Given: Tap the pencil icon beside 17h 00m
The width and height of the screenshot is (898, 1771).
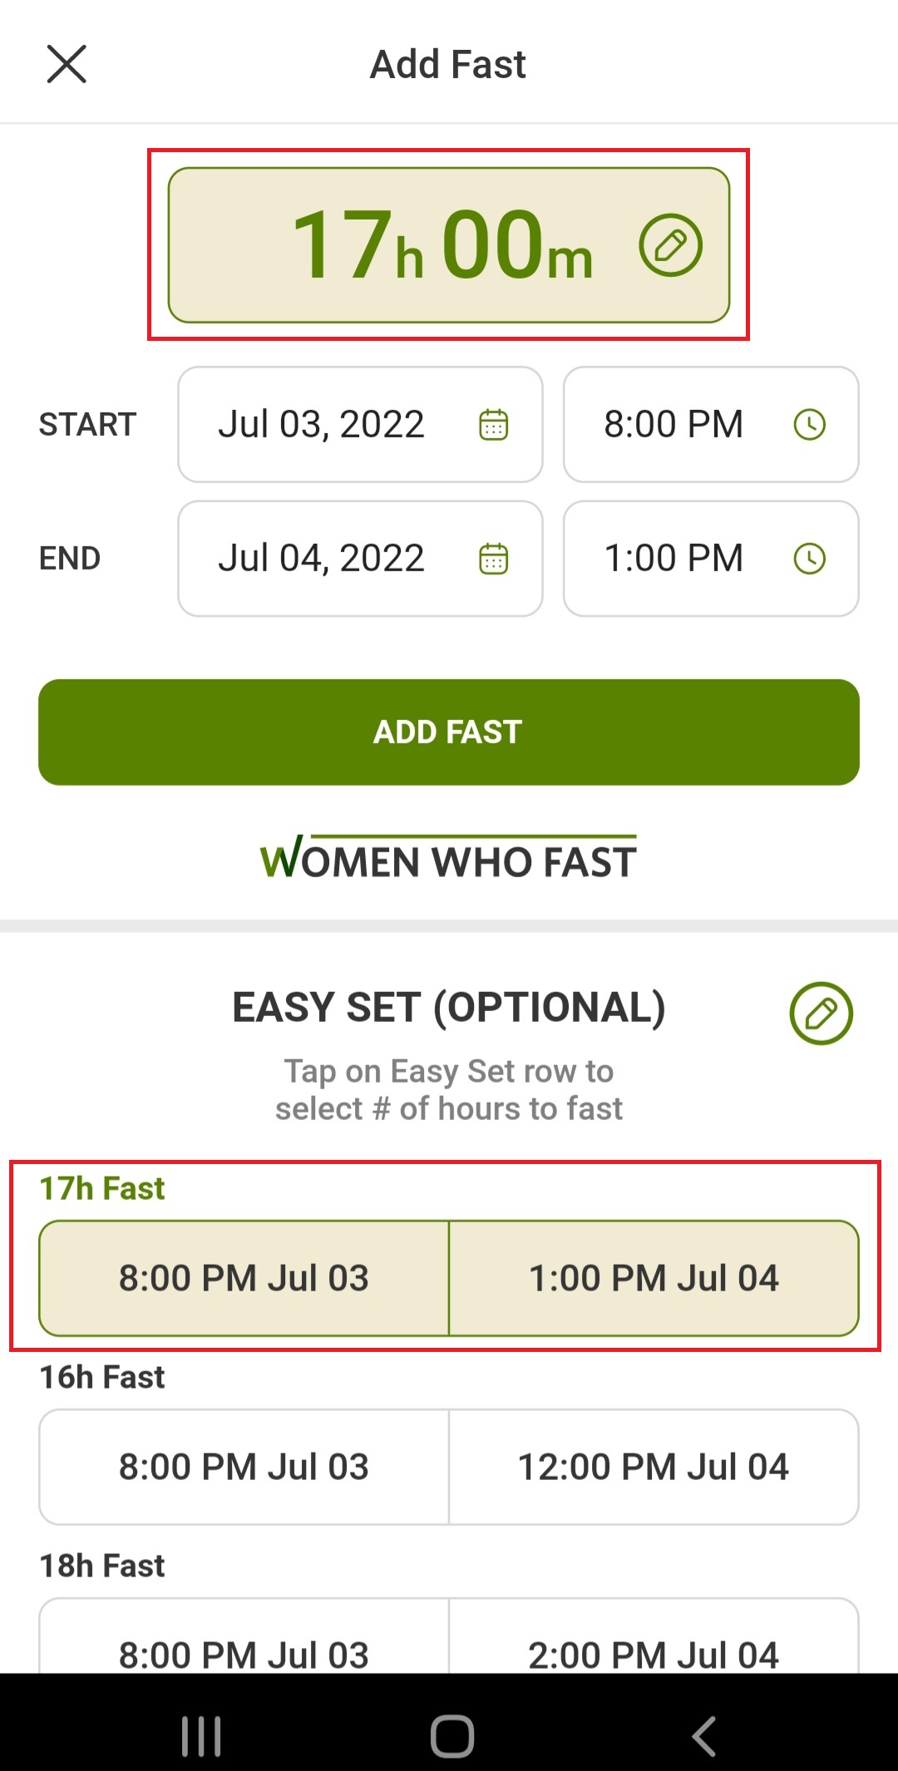Looking at the screenshot, I should [x=670, y=245].
